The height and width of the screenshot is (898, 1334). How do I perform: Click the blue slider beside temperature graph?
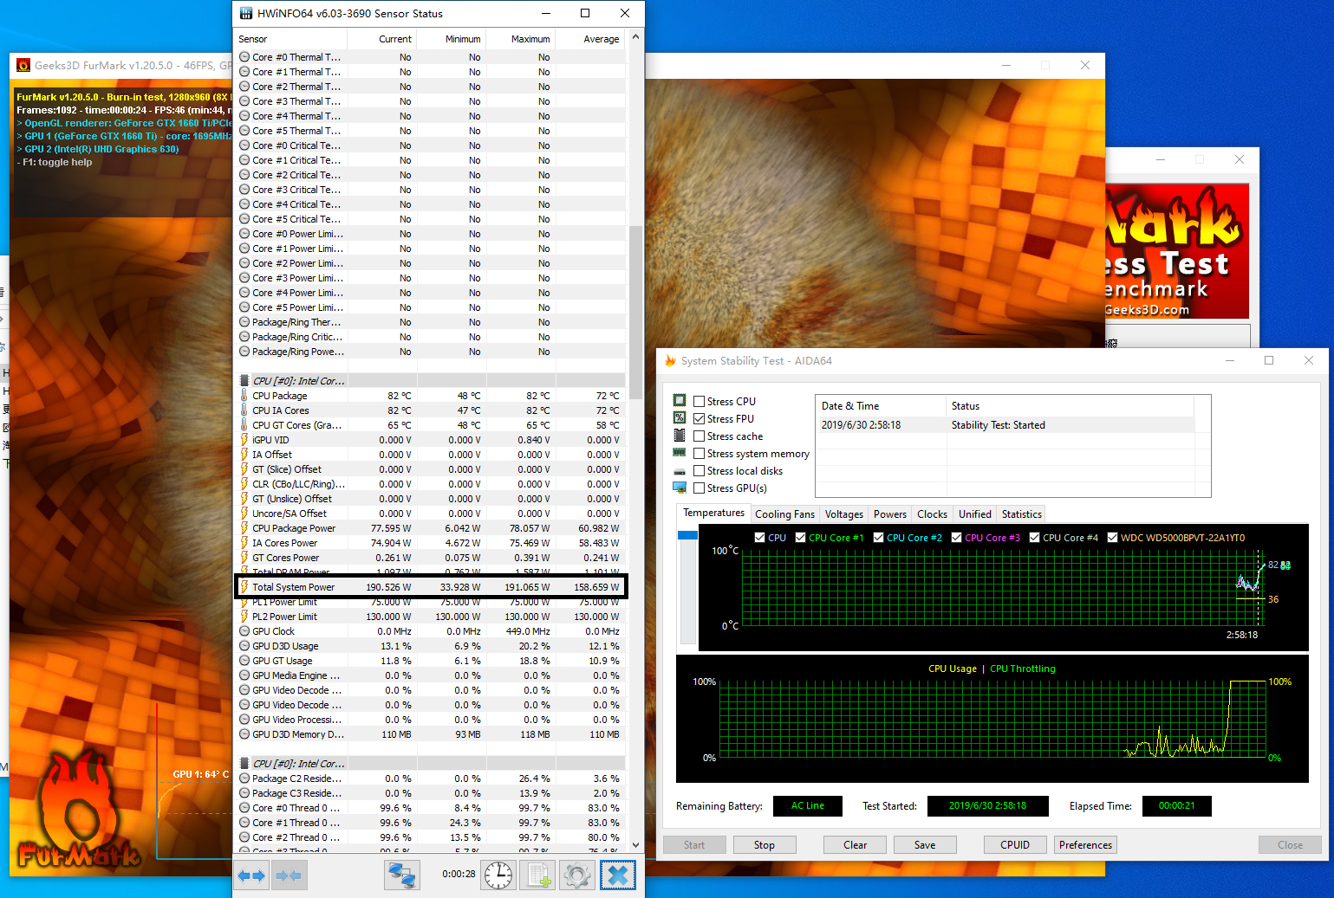point(687,535)
